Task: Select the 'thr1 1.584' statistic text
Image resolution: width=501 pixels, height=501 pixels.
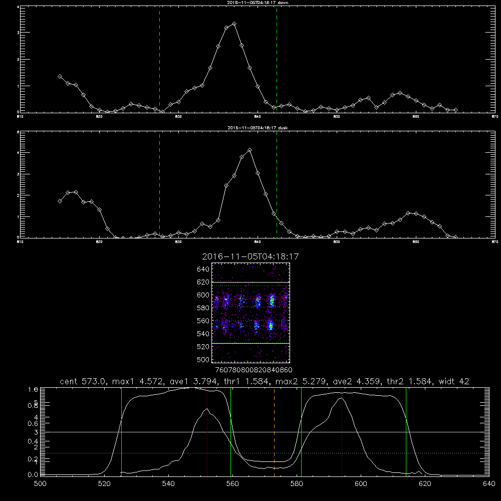Action: [x=246, y=381]
